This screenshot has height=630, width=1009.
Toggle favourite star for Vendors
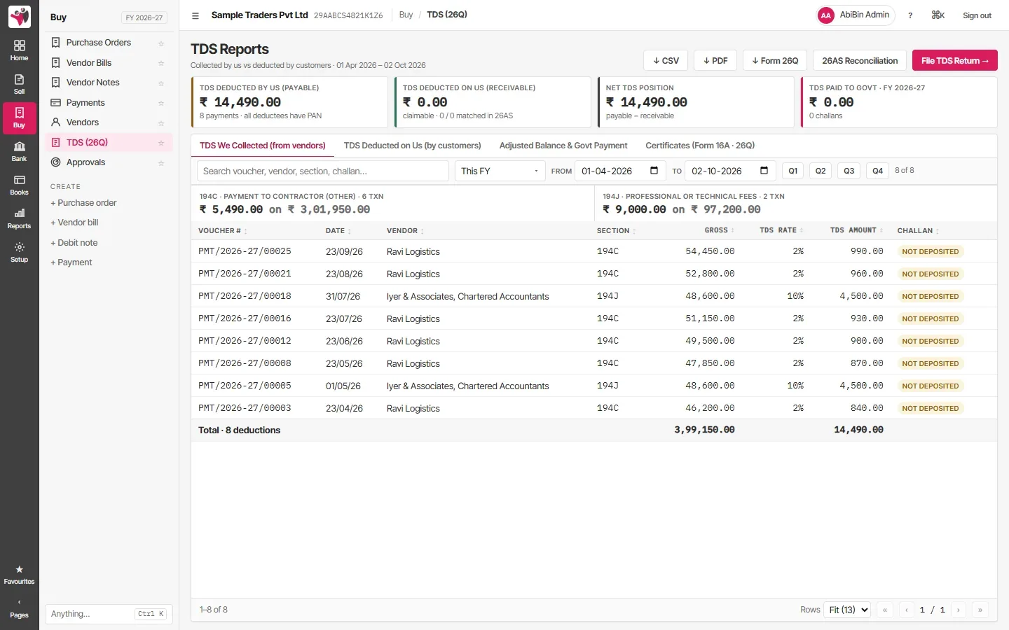coord(161,123)
